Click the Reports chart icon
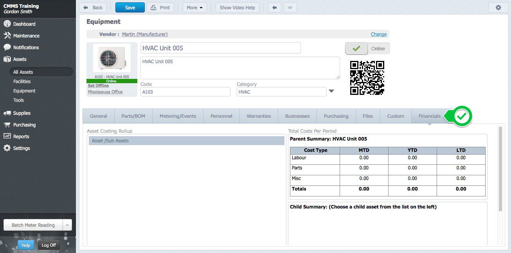The height and width of the screenshot is (253, 511). [7, 136]
